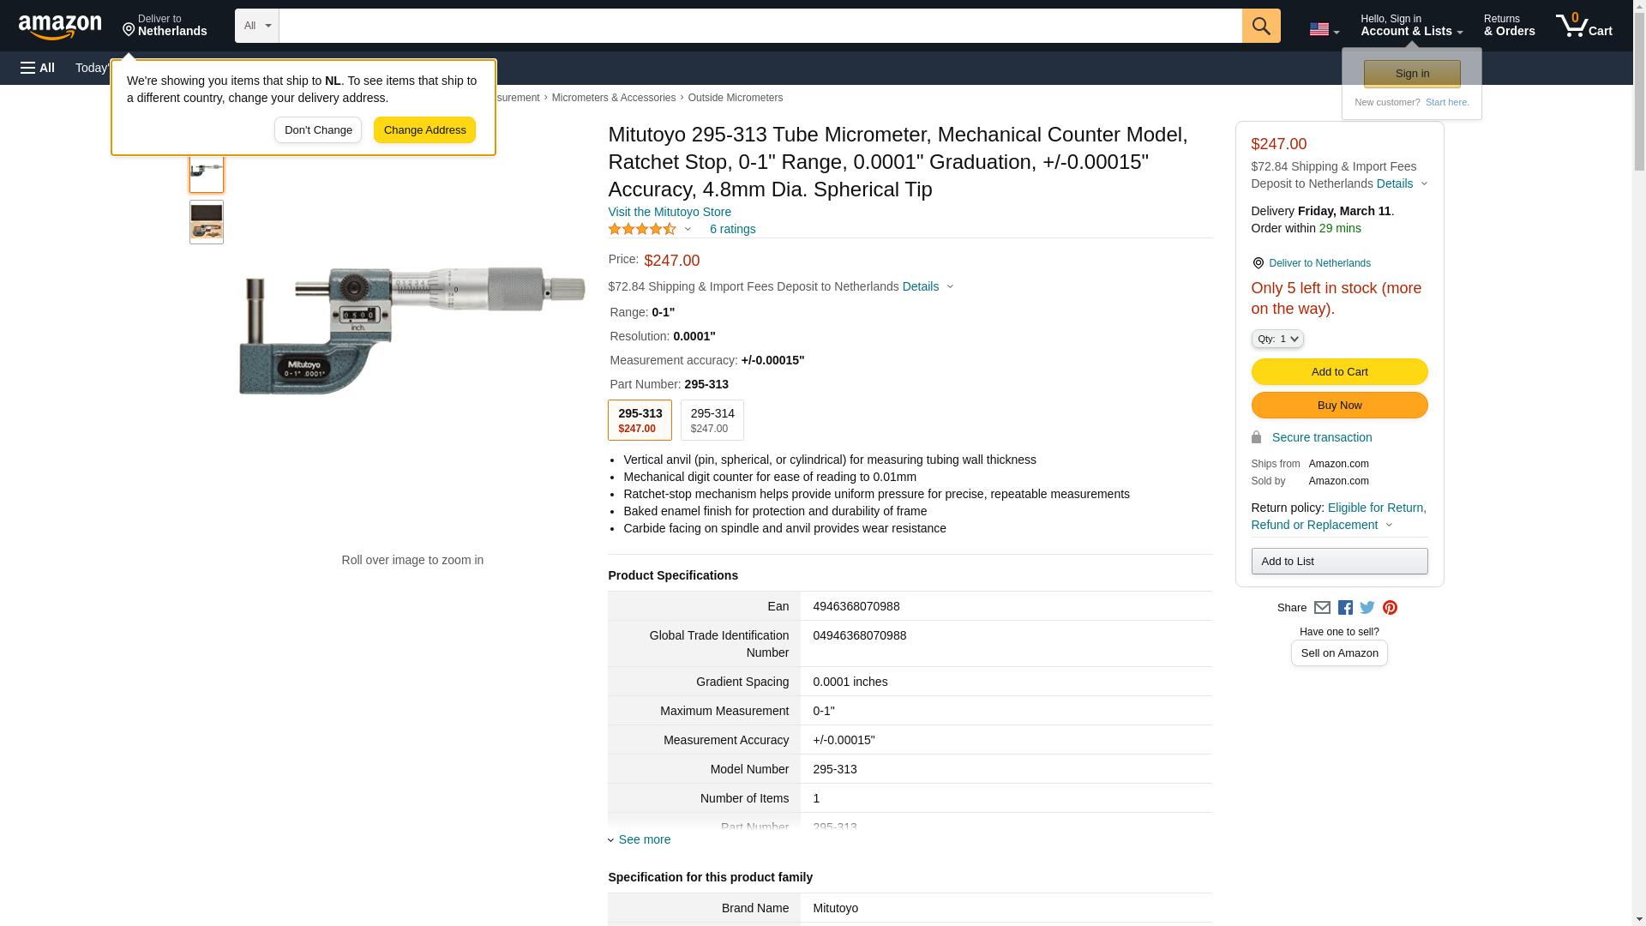
Task: Select the 295-313 variant option
Action: (640, 420)
